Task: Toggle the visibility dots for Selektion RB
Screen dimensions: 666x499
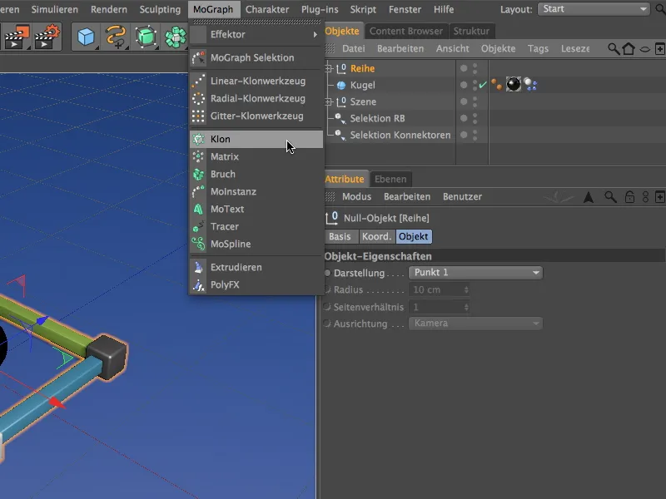Action: (x=475, y=118)
